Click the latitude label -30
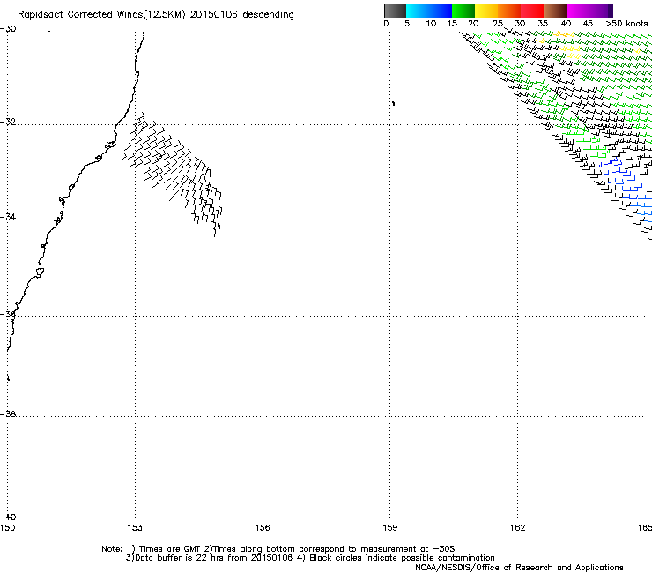 (8, 29)
